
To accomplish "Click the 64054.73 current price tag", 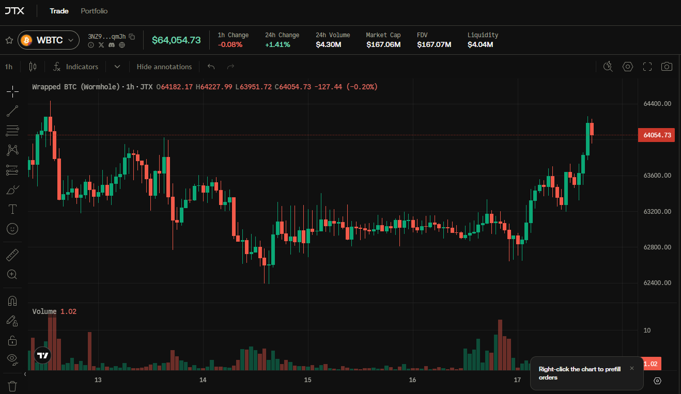I will [x=657, y=135].
